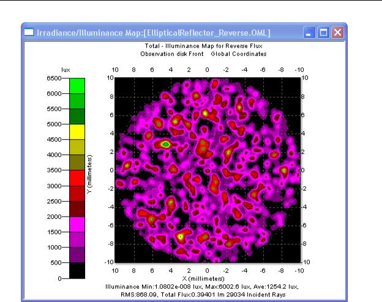Click the 'lux' legend unit label
The height and width of the screenshot is (302, 382).
[66, 70]
